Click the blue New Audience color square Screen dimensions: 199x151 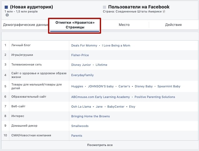[6, 7]
